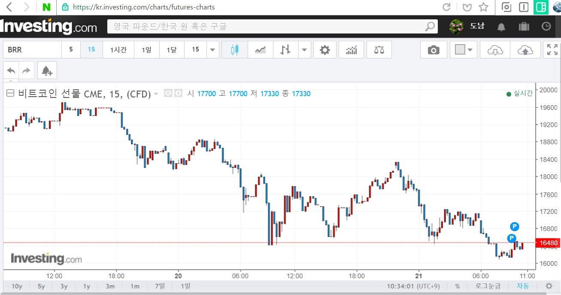This screenshot has height=295, width=561.
Task: Toggle percent scale mode
Action: pyautogui.click(x=458, y=286)
